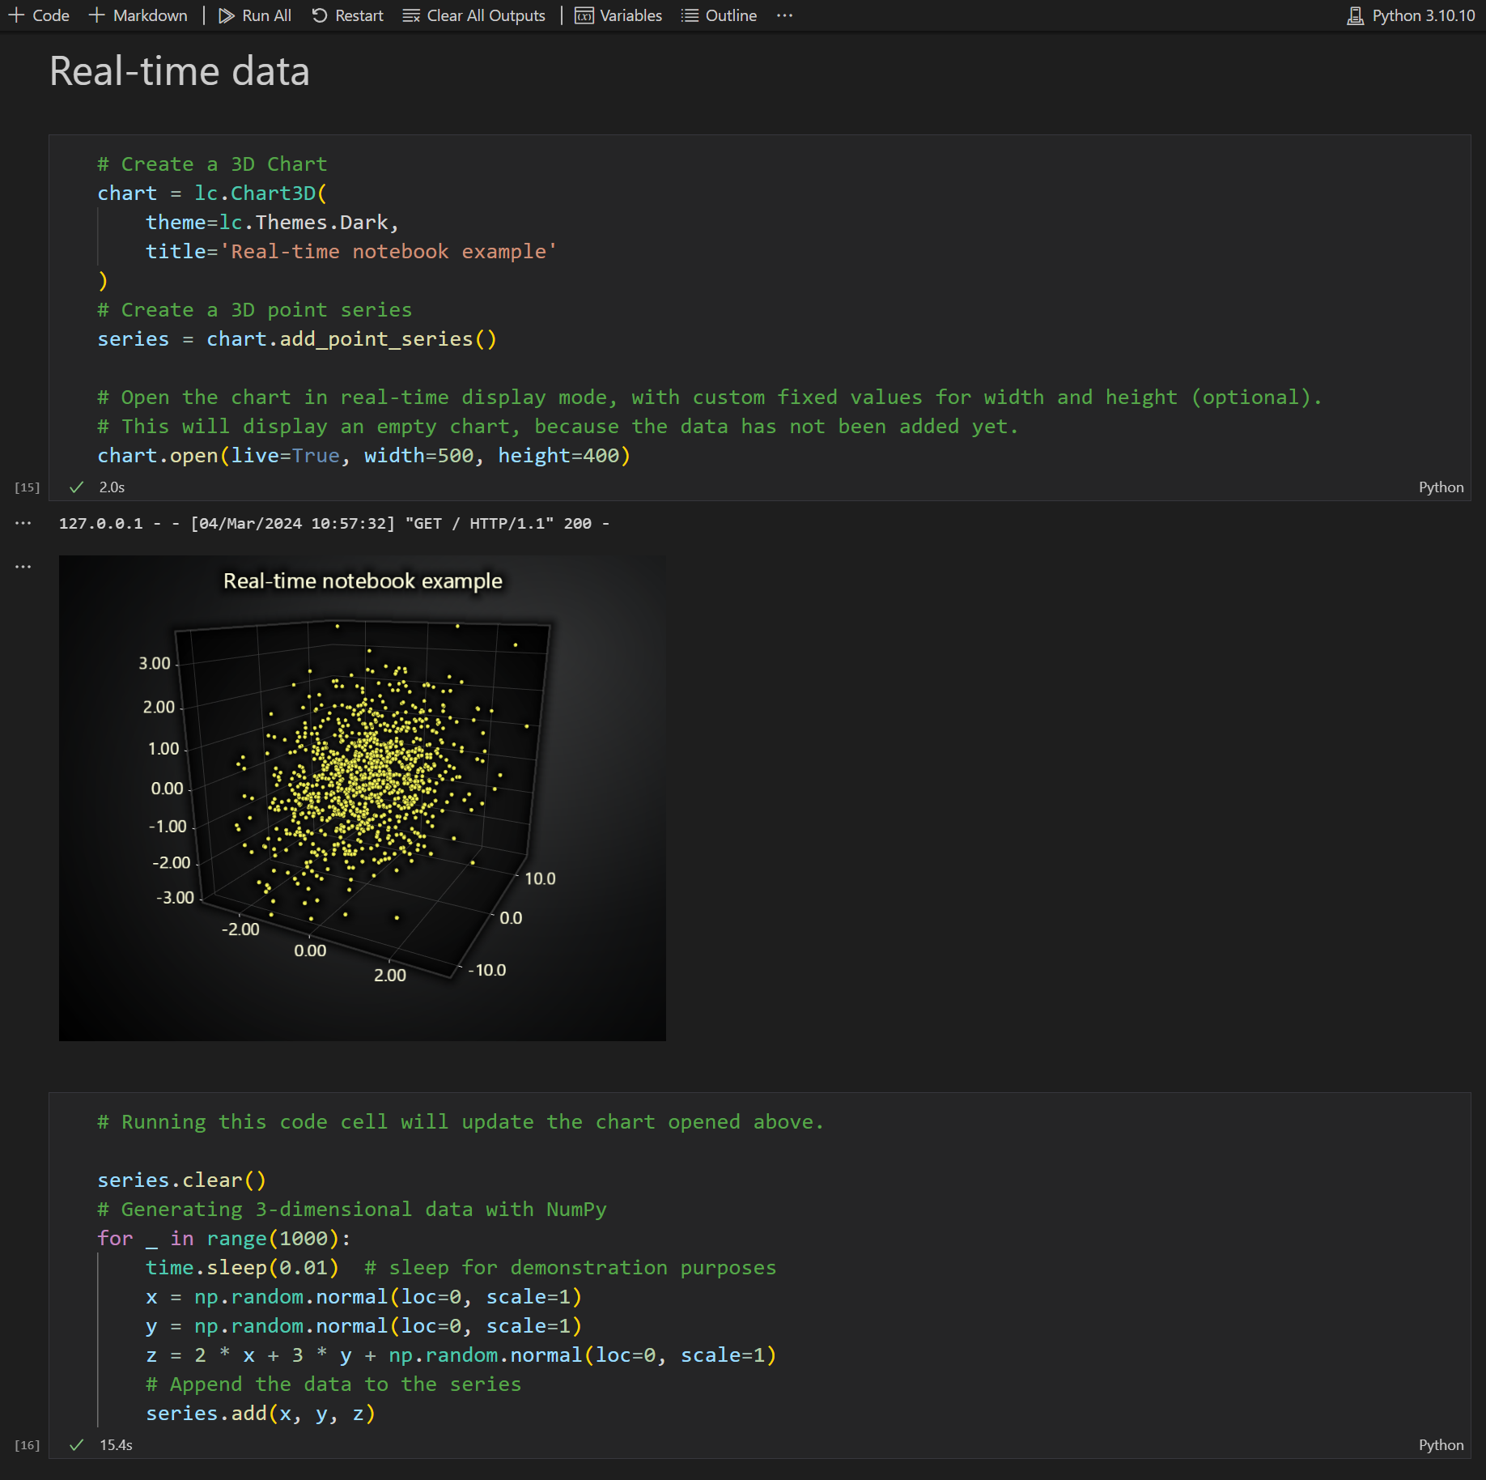Click the kernel server icon beside Python 3.10.10
The image size is (1486, 1480).
coord(1355,15)
